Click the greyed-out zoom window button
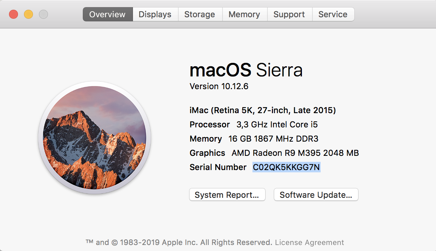This screenshot has height=251, width=436. pos(43,15)
